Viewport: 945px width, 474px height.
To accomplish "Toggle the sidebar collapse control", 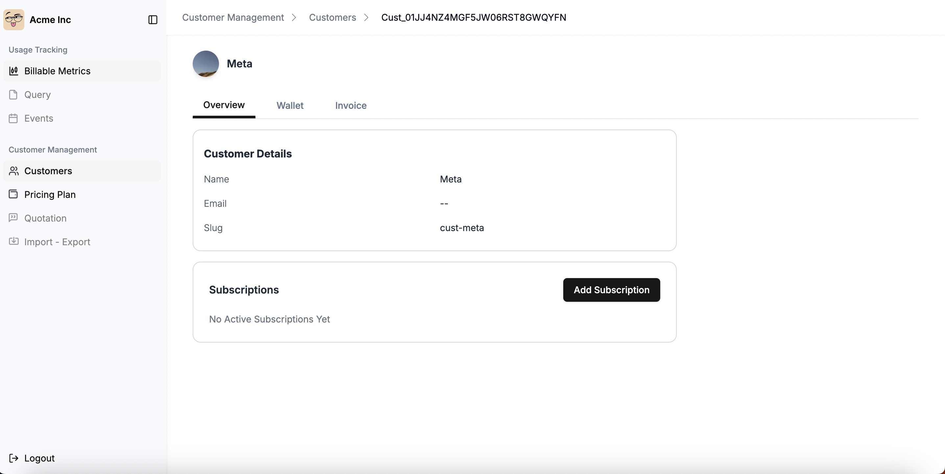I will (x=153, y=20).
